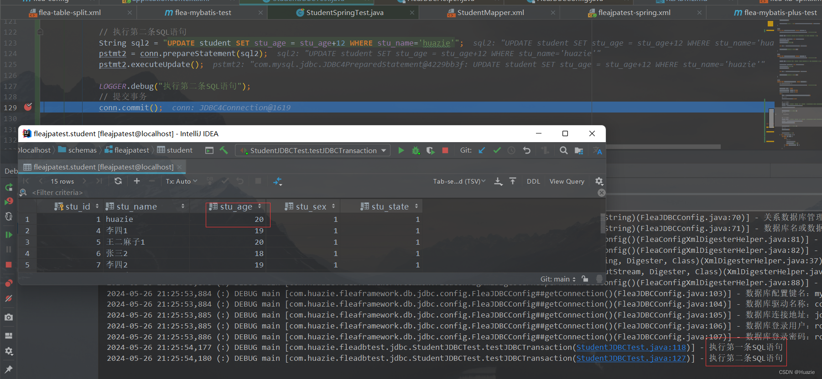Run with coverage via the shield icon
The height and width of the screenshot is (379, 822).
(x=430, y=150)
